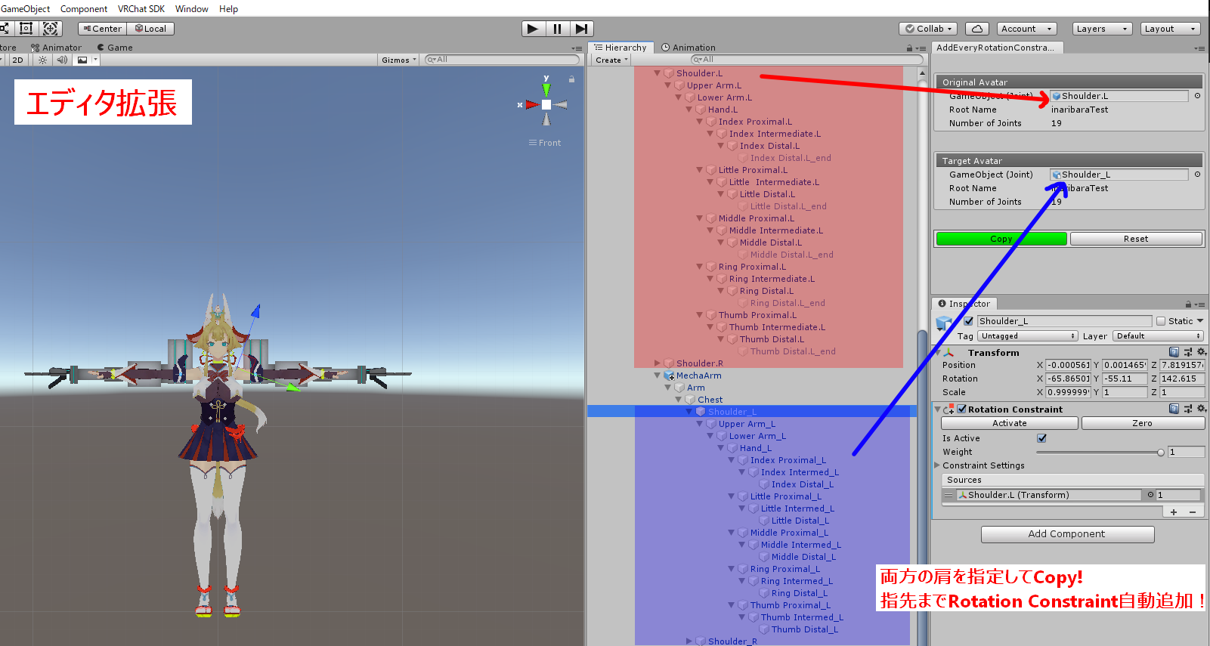Step forward one frame
The width and height of the screenshot is (1210, 646).
pyautogui.click(x=581, y=29)
